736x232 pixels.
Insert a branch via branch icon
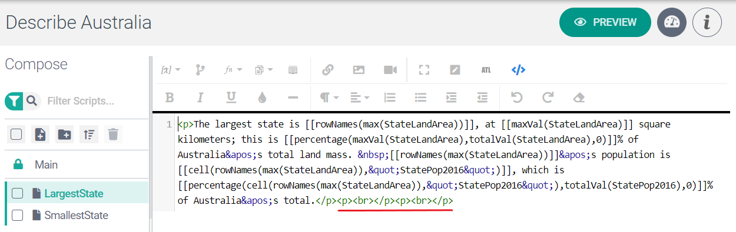click(200, 70)
